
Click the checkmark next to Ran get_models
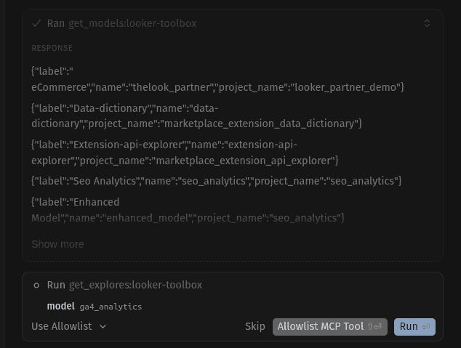tap(36, 23)
